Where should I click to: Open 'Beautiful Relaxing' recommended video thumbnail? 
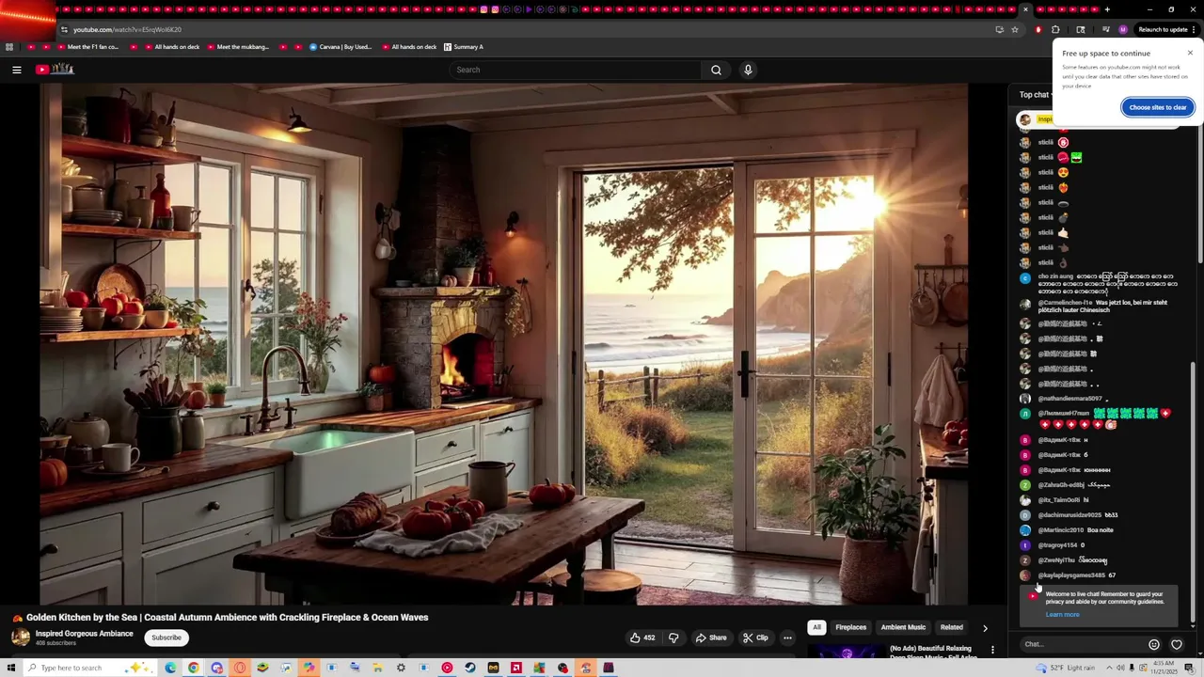pos(847,652)
